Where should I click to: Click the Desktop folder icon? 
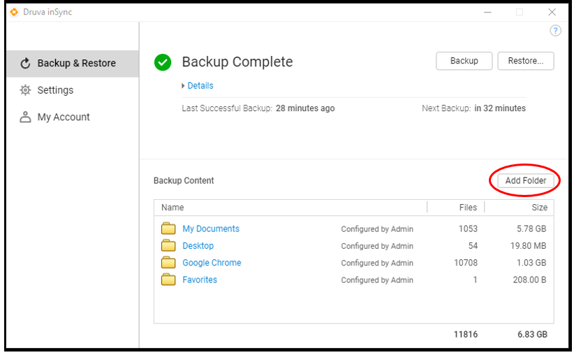[x=168, y=246]
